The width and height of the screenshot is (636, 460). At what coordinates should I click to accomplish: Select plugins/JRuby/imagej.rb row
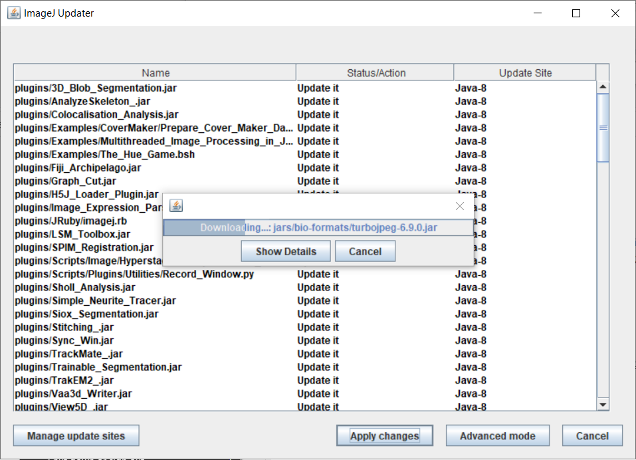[71, 221]
